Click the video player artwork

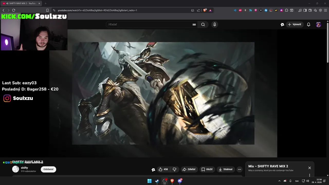163,93
